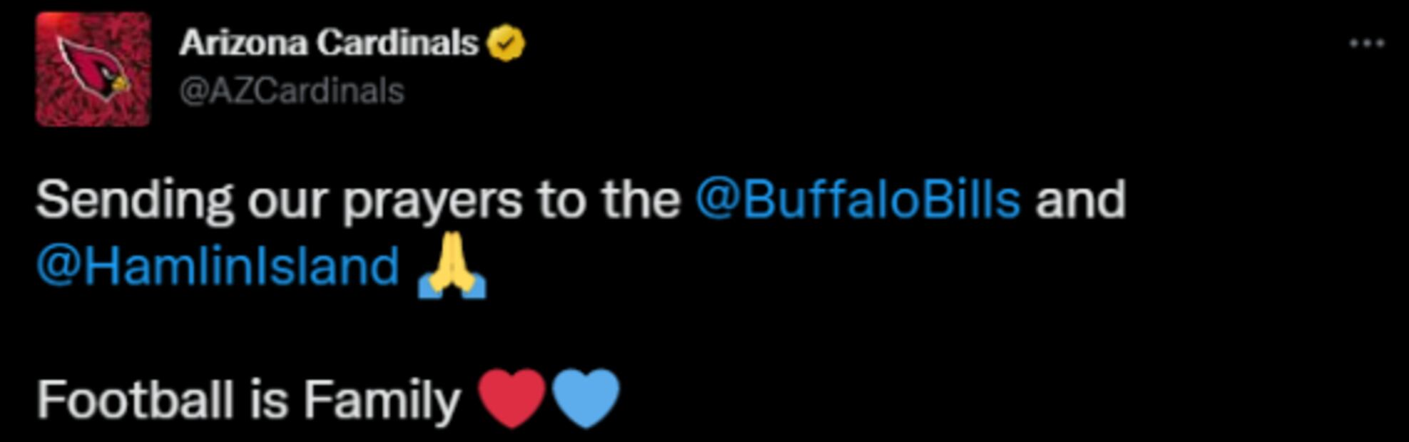The width and height of the screenshot is (1409, 442).
Task: Click the word "Family" in the tweet
Action: (x=382, y=401)
